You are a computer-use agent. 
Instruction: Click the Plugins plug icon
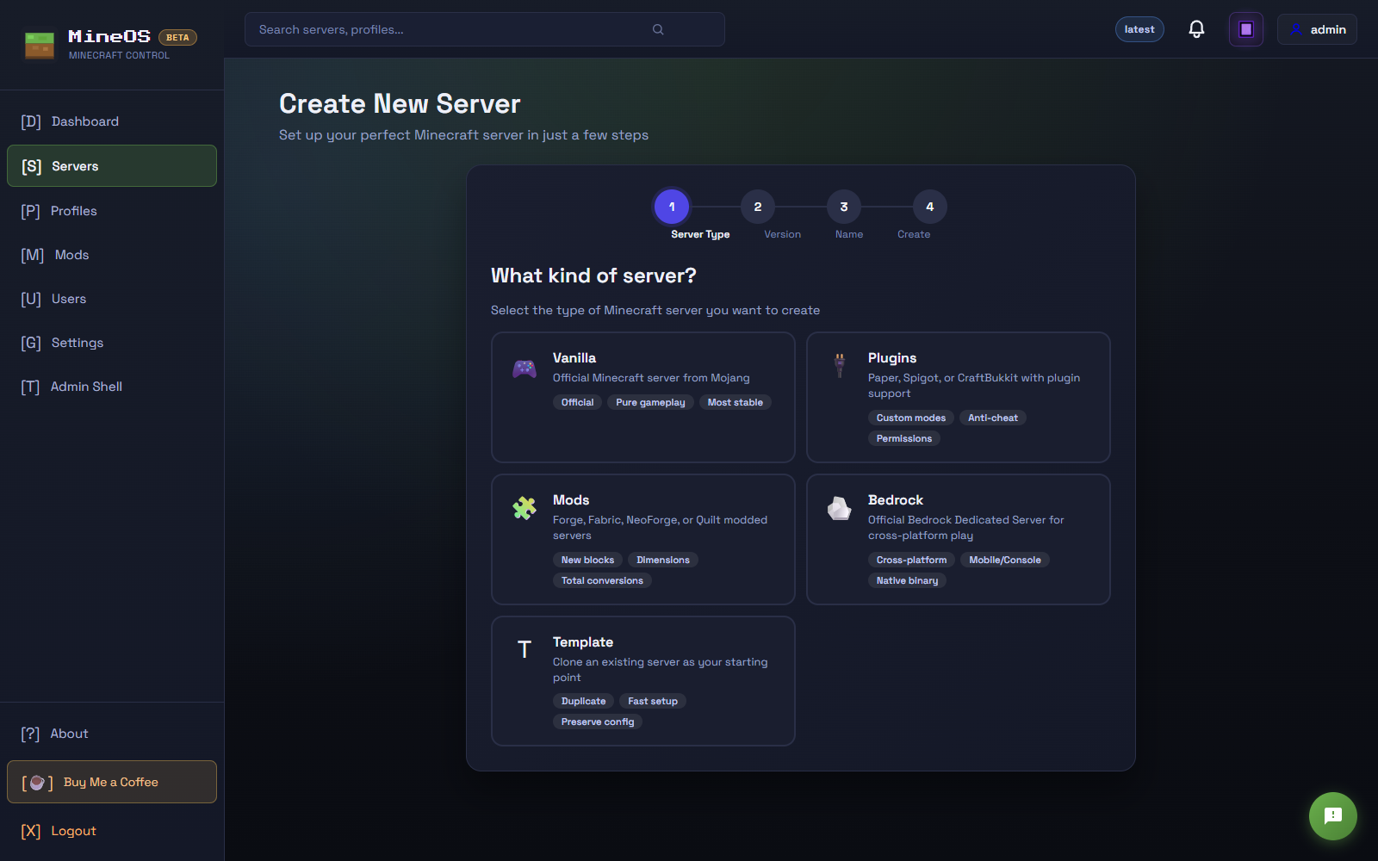pos(839,364)
